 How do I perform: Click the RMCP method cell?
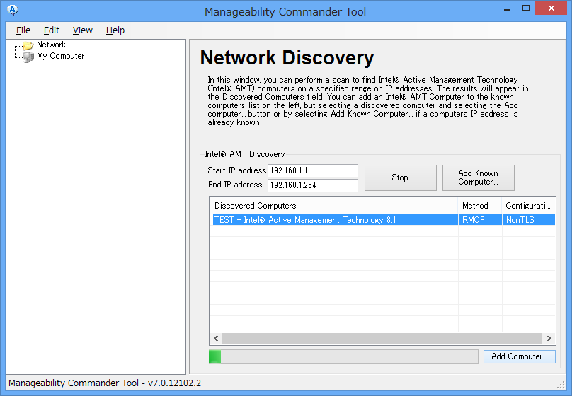pos(480,220)
